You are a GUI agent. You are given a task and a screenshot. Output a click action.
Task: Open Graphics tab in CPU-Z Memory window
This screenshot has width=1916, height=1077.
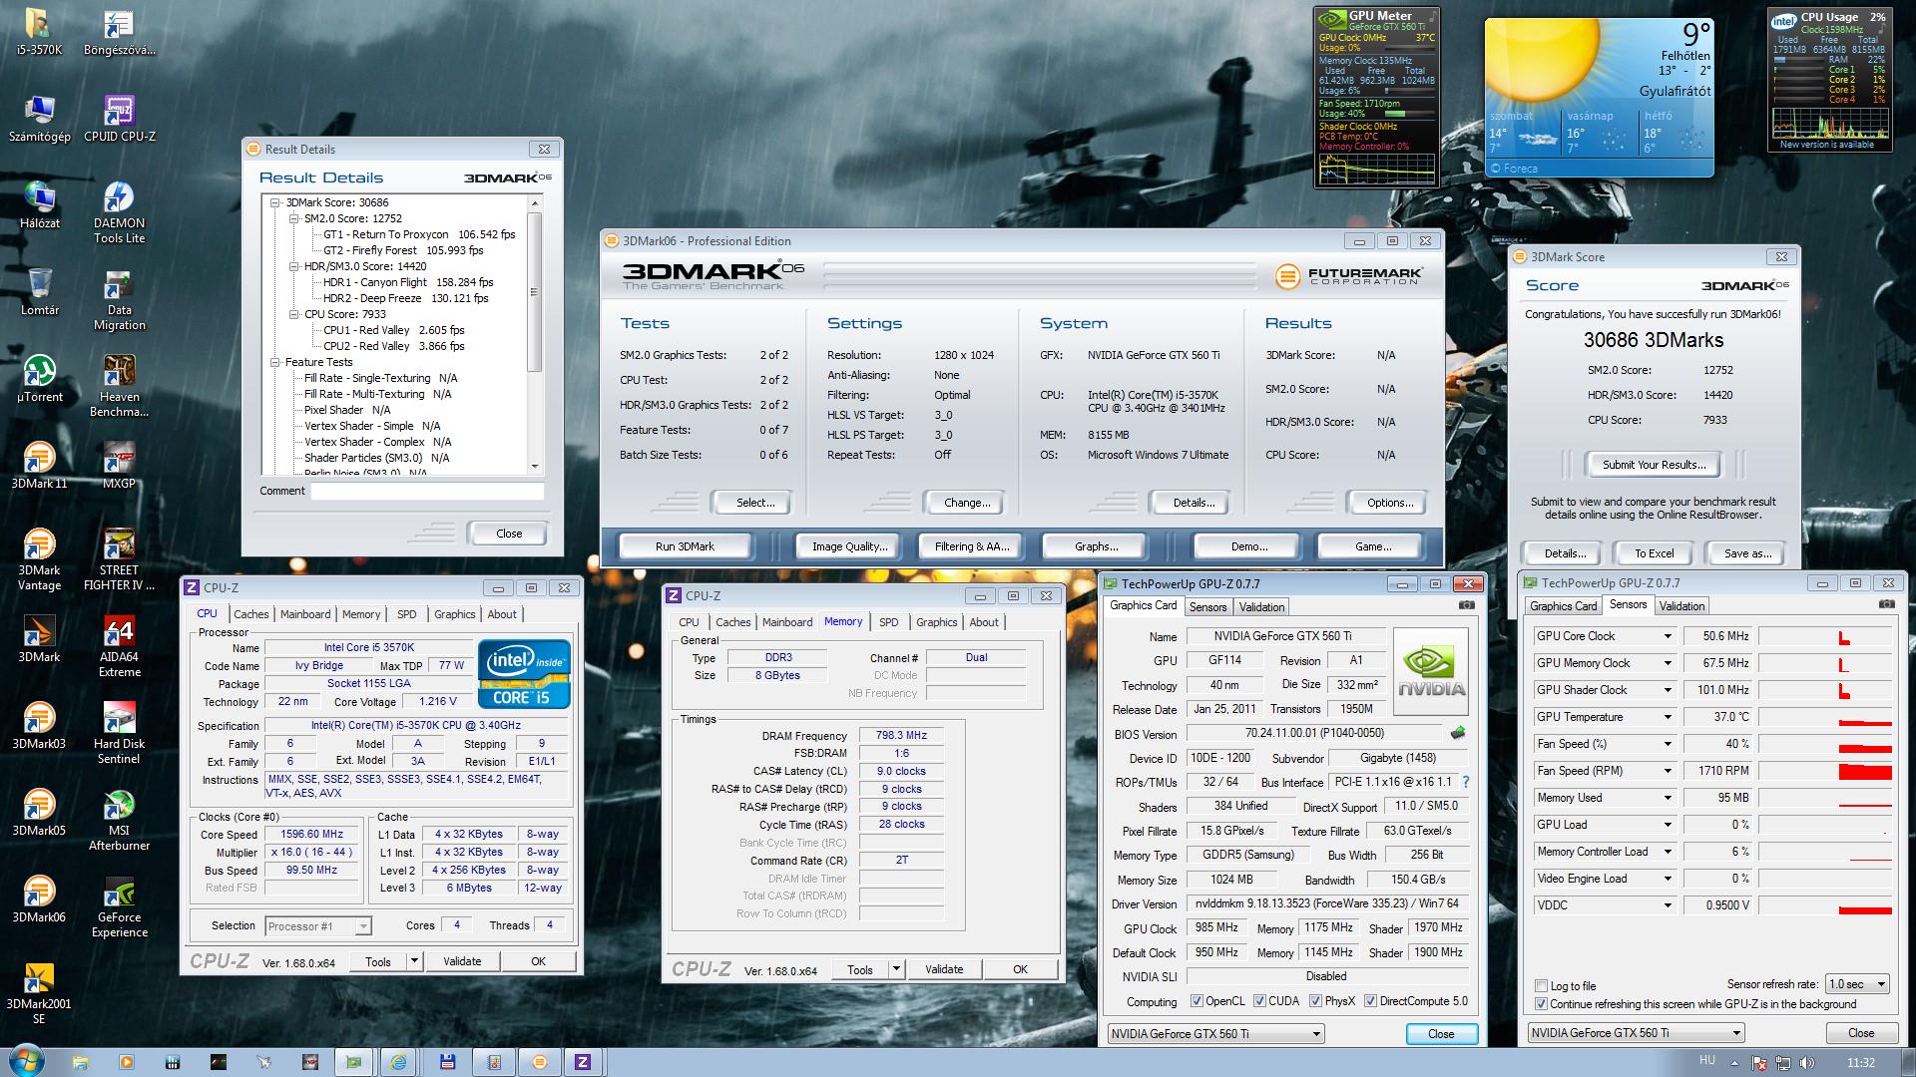tap(937, 622)
